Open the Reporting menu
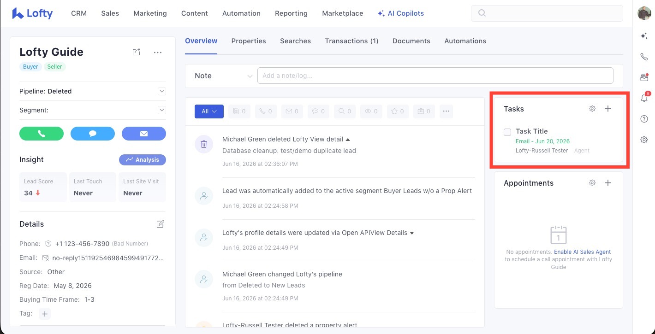Image resolution: width=655 pixels, height=334 pixels. (x=291, y=13)
